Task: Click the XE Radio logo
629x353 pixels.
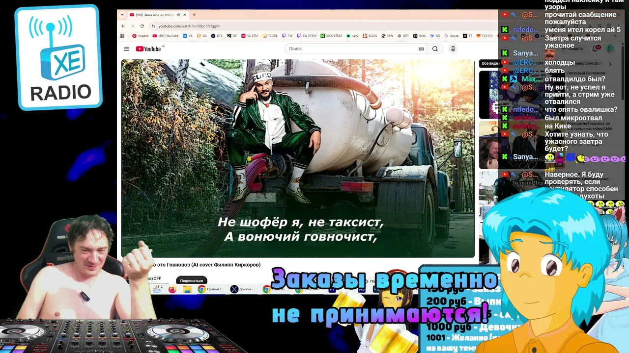Action: pyautogui.click(x=59, y=57)
